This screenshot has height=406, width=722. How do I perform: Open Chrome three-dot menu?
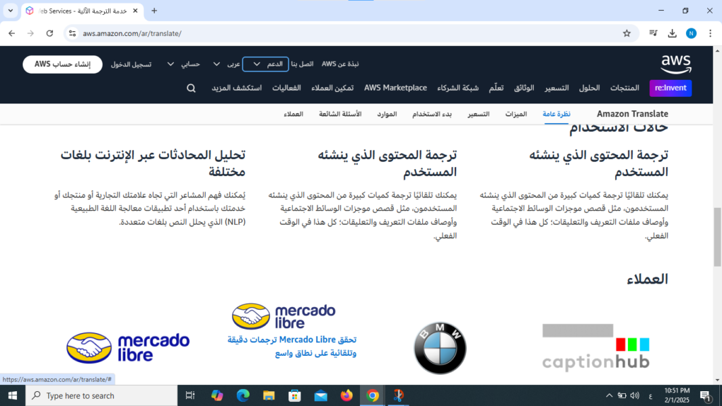(710, 33)
